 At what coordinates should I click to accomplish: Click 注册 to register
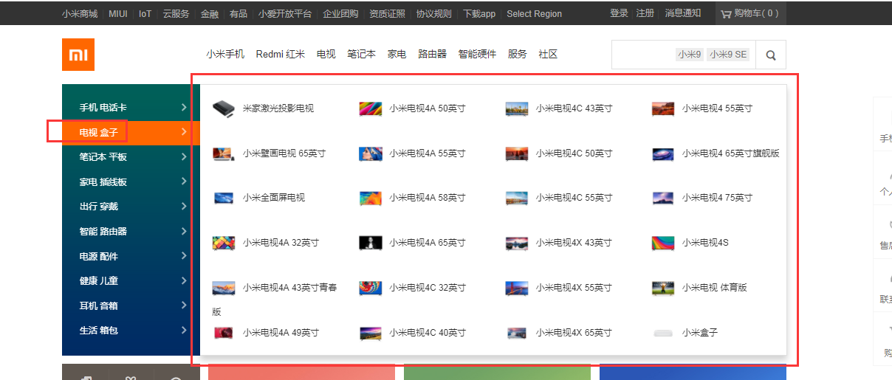645,13
